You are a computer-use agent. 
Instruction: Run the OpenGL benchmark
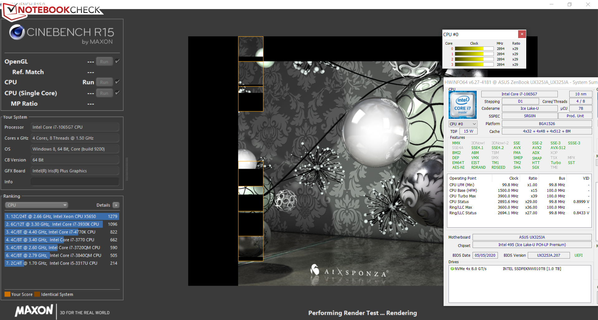click(104, 61)
